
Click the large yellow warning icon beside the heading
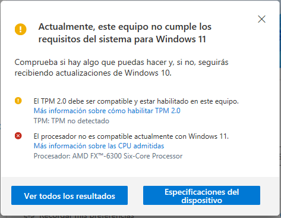pyautogui.click(x=20, y=29)
